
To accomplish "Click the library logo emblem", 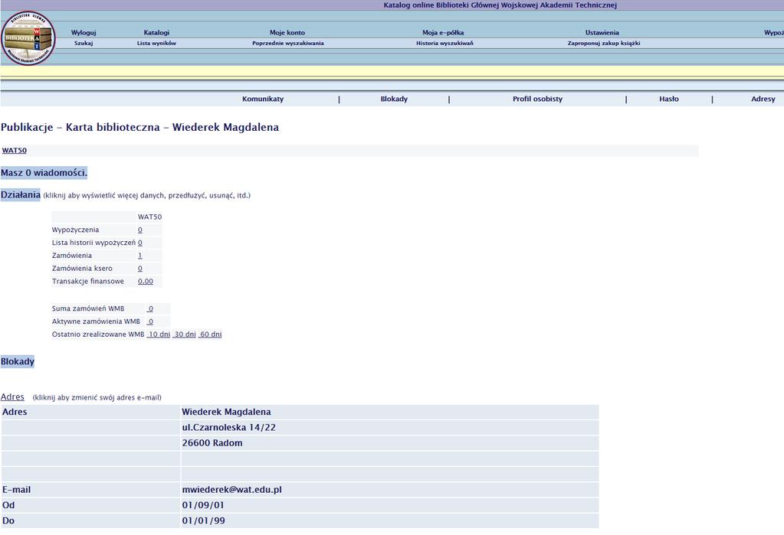I will coord(28,38).
